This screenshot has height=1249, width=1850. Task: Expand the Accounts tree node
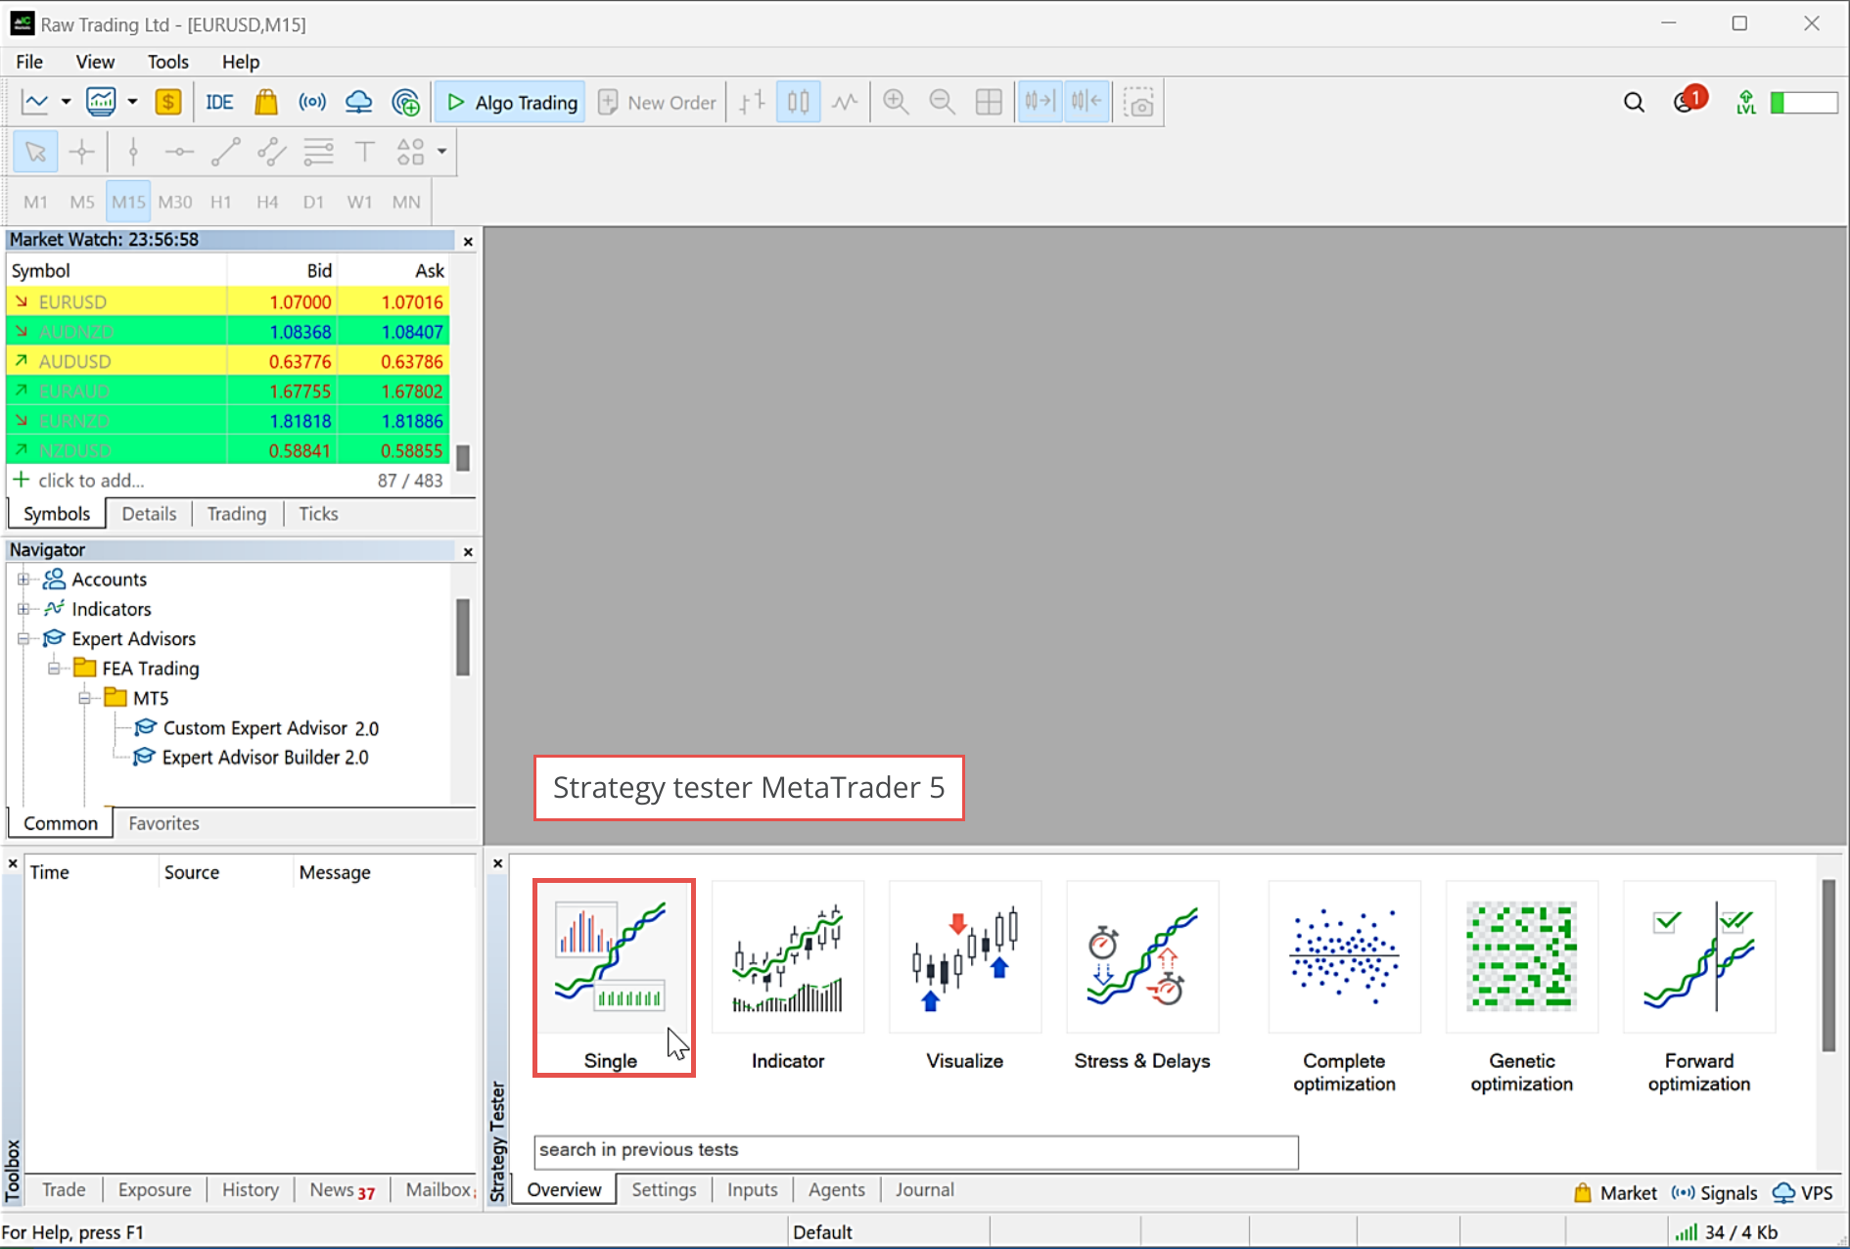pyautogui.click(x=23, y=579)
